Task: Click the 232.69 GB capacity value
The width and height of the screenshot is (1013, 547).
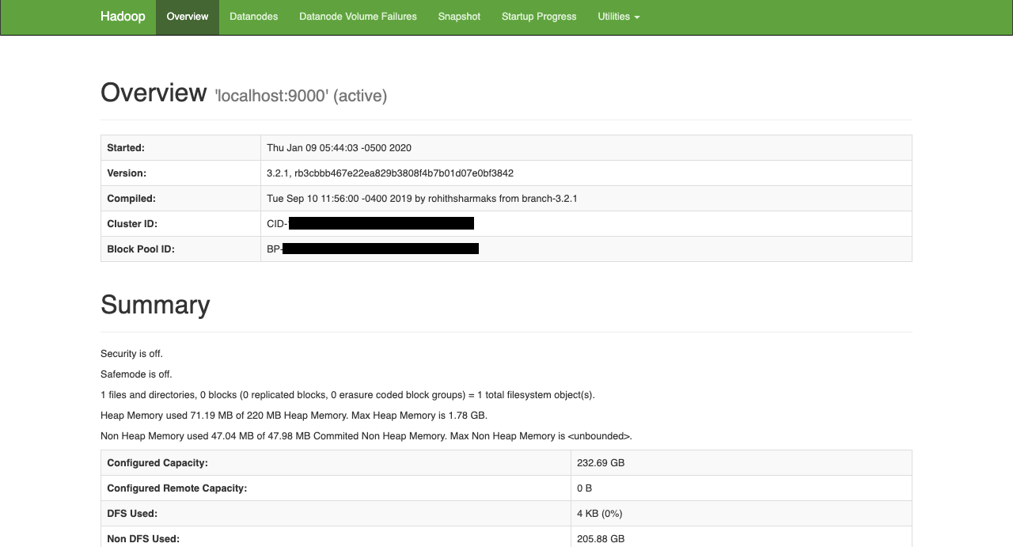Action: 601,463
